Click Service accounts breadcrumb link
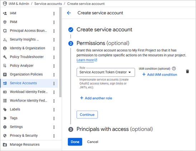Image resolution: width=196 pixels, height=151 pixels. (x=48, y=4)
